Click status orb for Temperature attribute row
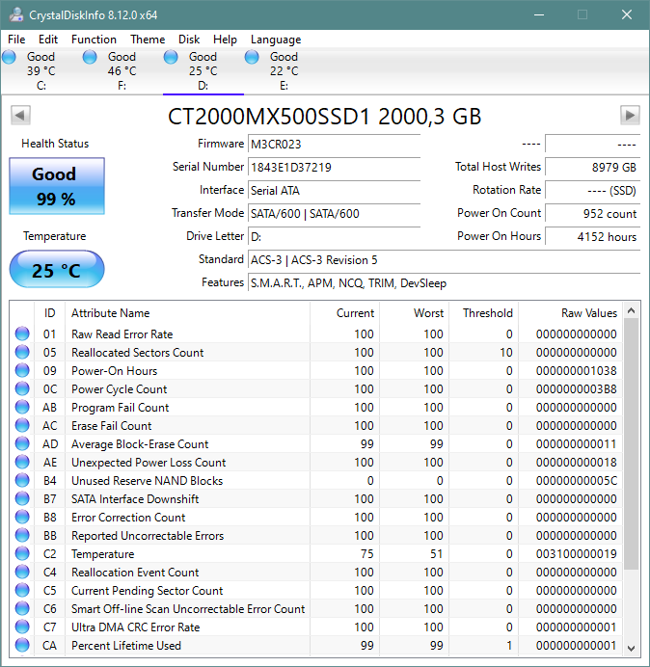Viewport: 650px width, 667px height. click(x=22, y=553)
